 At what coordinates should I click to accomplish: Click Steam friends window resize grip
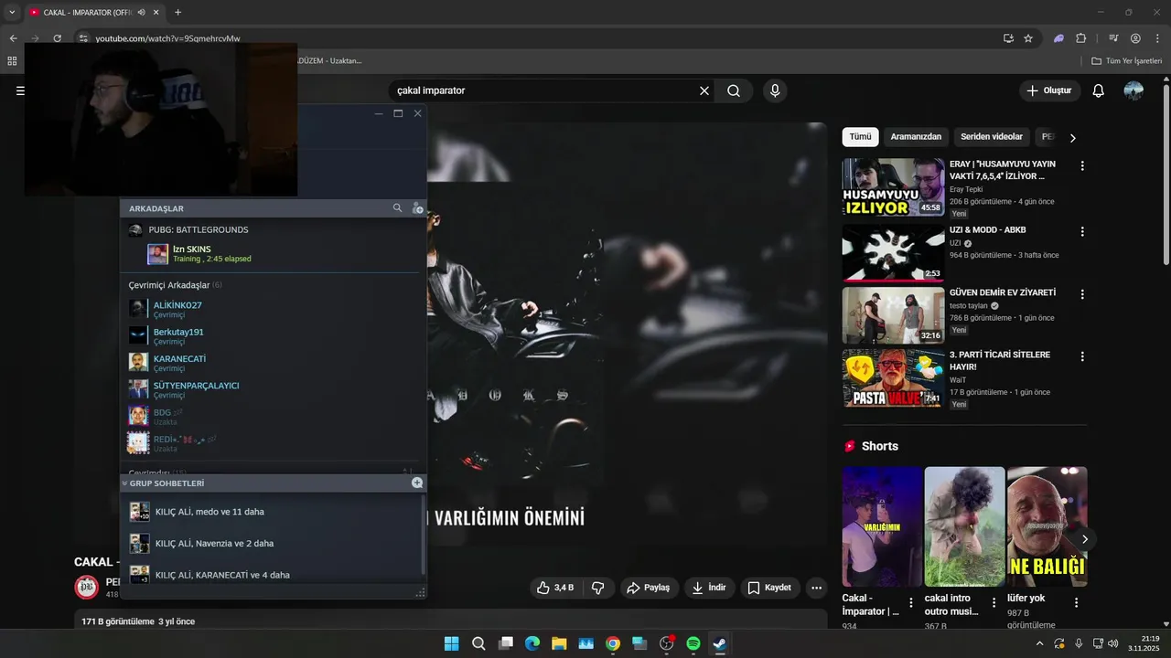pyautogui.click(x=421, y=593)
